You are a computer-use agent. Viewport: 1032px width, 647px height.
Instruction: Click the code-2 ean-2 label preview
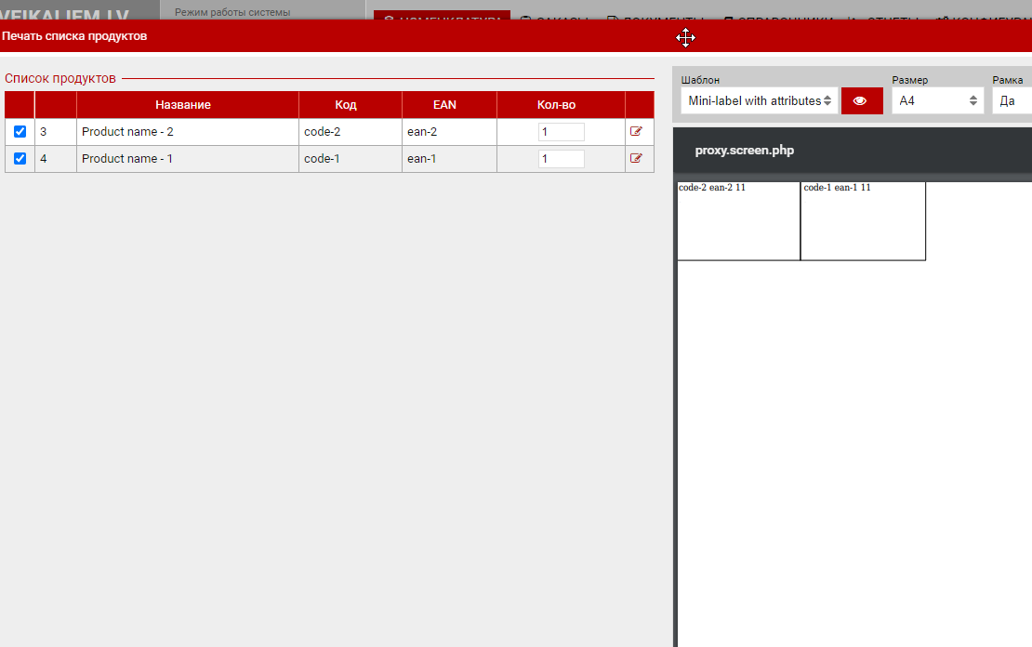[x=738, y=221]
